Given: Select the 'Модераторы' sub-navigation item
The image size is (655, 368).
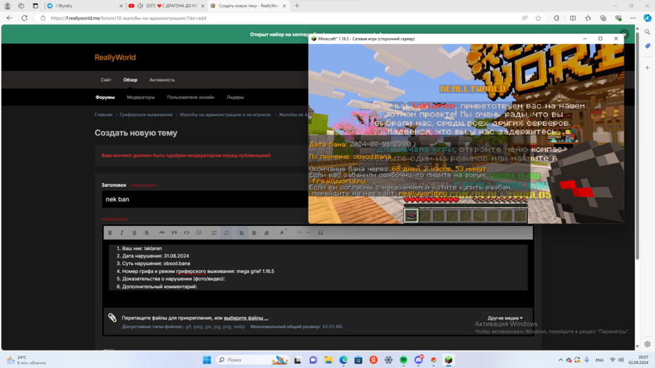Looking at the screenshot, I should pos(141,98).
